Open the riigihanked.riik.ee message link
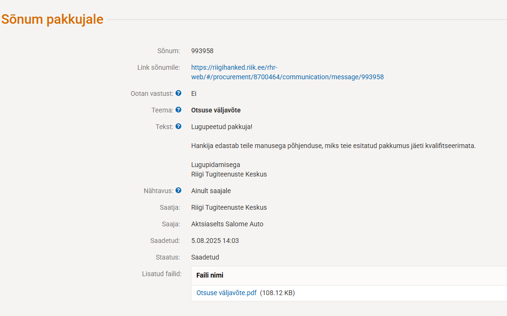The width and height of the screenshot is (507, 316). [287, 72]
